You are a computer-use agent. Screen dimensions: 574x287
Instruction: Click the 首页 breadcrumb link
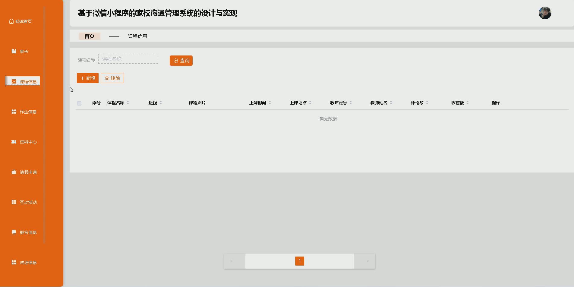point(90,36)
